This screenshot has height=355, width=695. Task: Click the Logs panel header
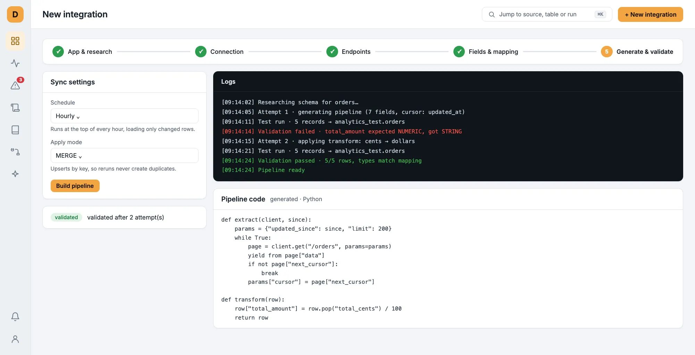point(448,82)
